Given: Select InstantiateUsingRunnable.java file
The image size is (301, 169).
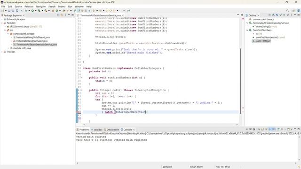Looking at the screenshot, I should coord(32,41).
